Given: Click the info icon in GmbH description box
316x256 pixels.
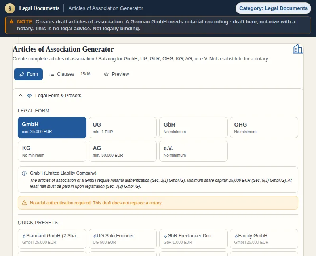Looking at the screenshot, I should [x=24, y=173].
